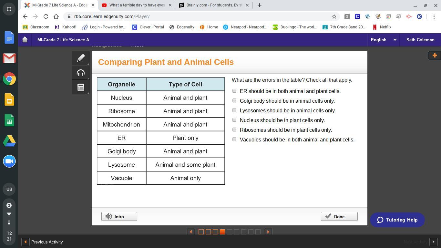This screenshot has width=441, height=248.
Task: Open the Kahoot! bookmark
Action: [66, 27]
